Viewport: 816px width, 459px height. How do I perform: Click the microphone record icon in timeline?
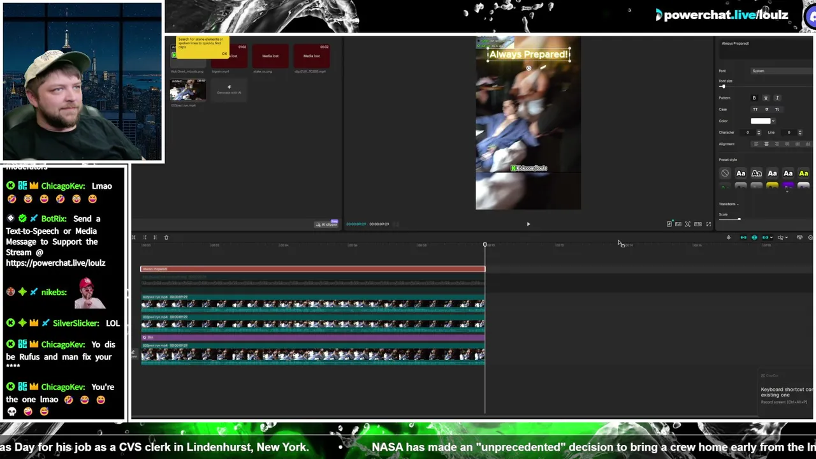pyautogui.click(x=729, y=237)
